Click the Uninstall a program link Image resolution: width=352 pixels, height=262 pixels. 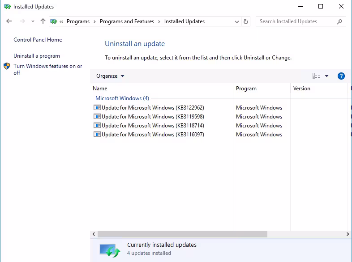[x=37, y=56]
